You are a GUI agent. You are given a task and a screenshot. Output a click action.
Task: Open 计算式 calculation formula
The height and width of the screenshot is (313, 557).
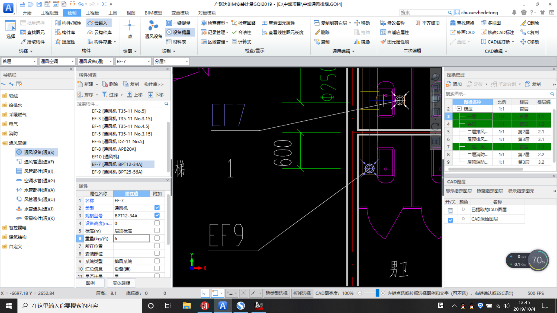[x=242, y=42]
